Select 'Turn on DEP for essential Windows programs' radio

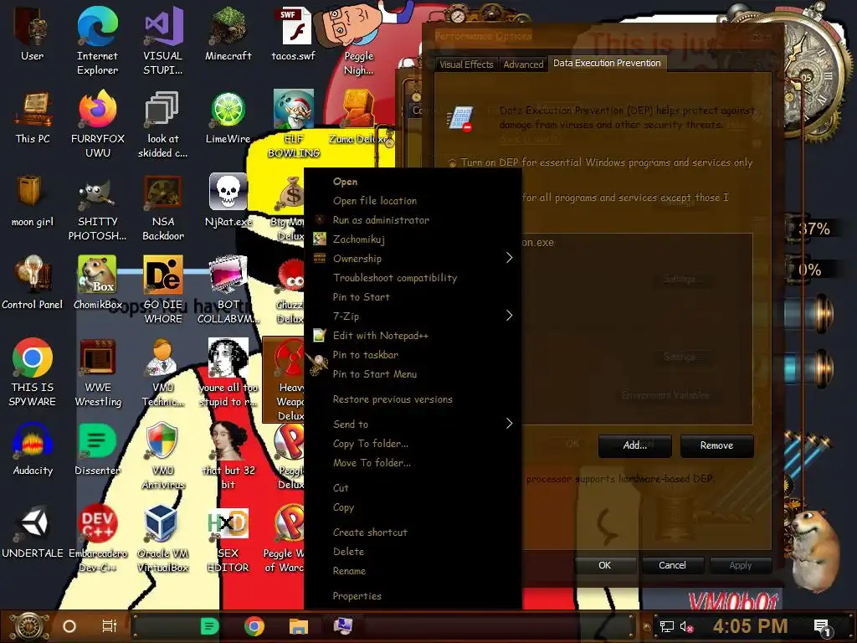point(452,163)
